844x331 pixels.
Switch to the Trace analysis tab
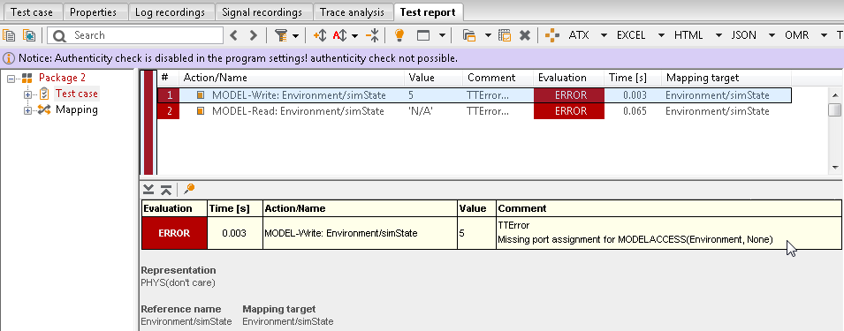[352, 11]
